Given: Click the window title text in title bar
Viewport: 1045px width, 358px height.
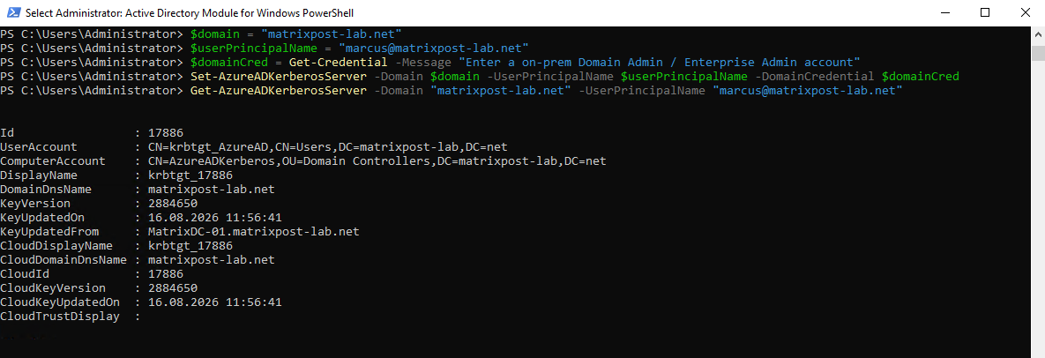Looking at the screenshot, I should point(190,12).
